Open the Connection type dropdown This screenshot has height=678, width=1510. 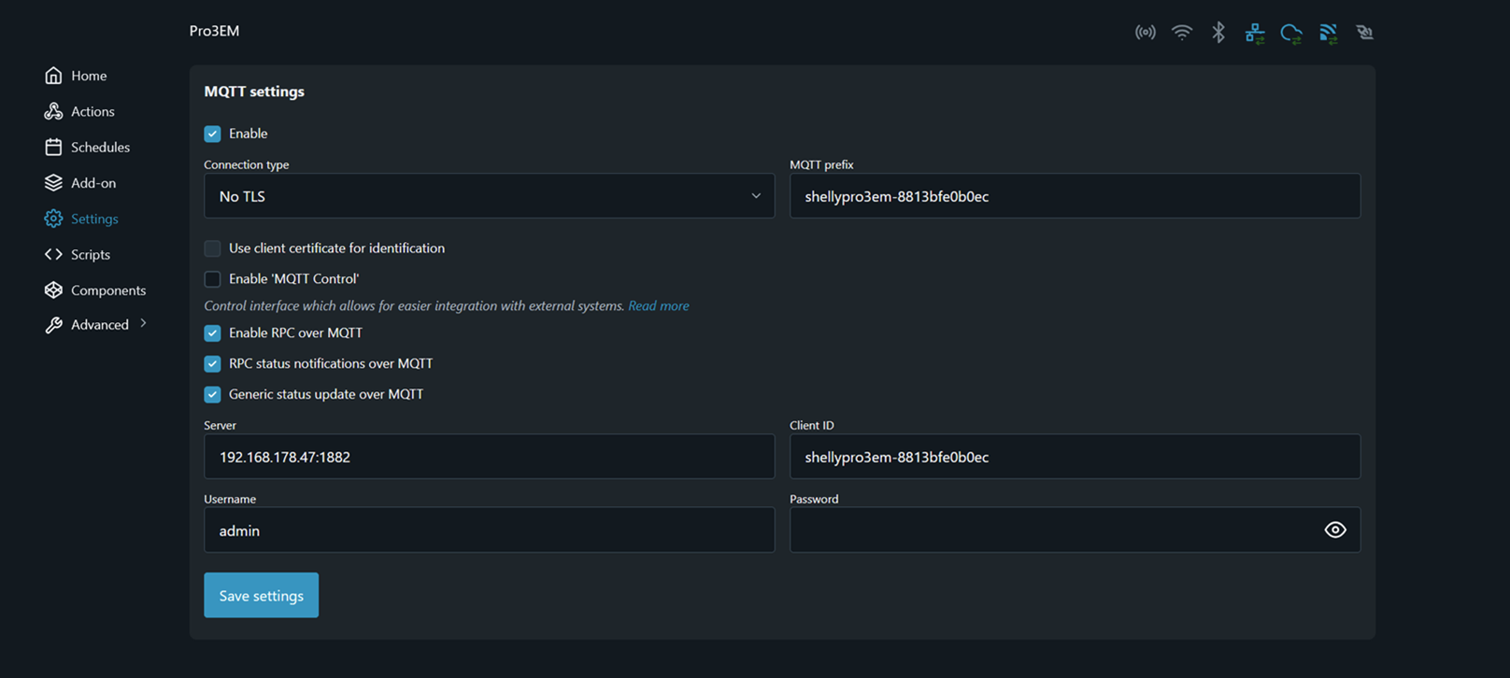coord(489,196)
